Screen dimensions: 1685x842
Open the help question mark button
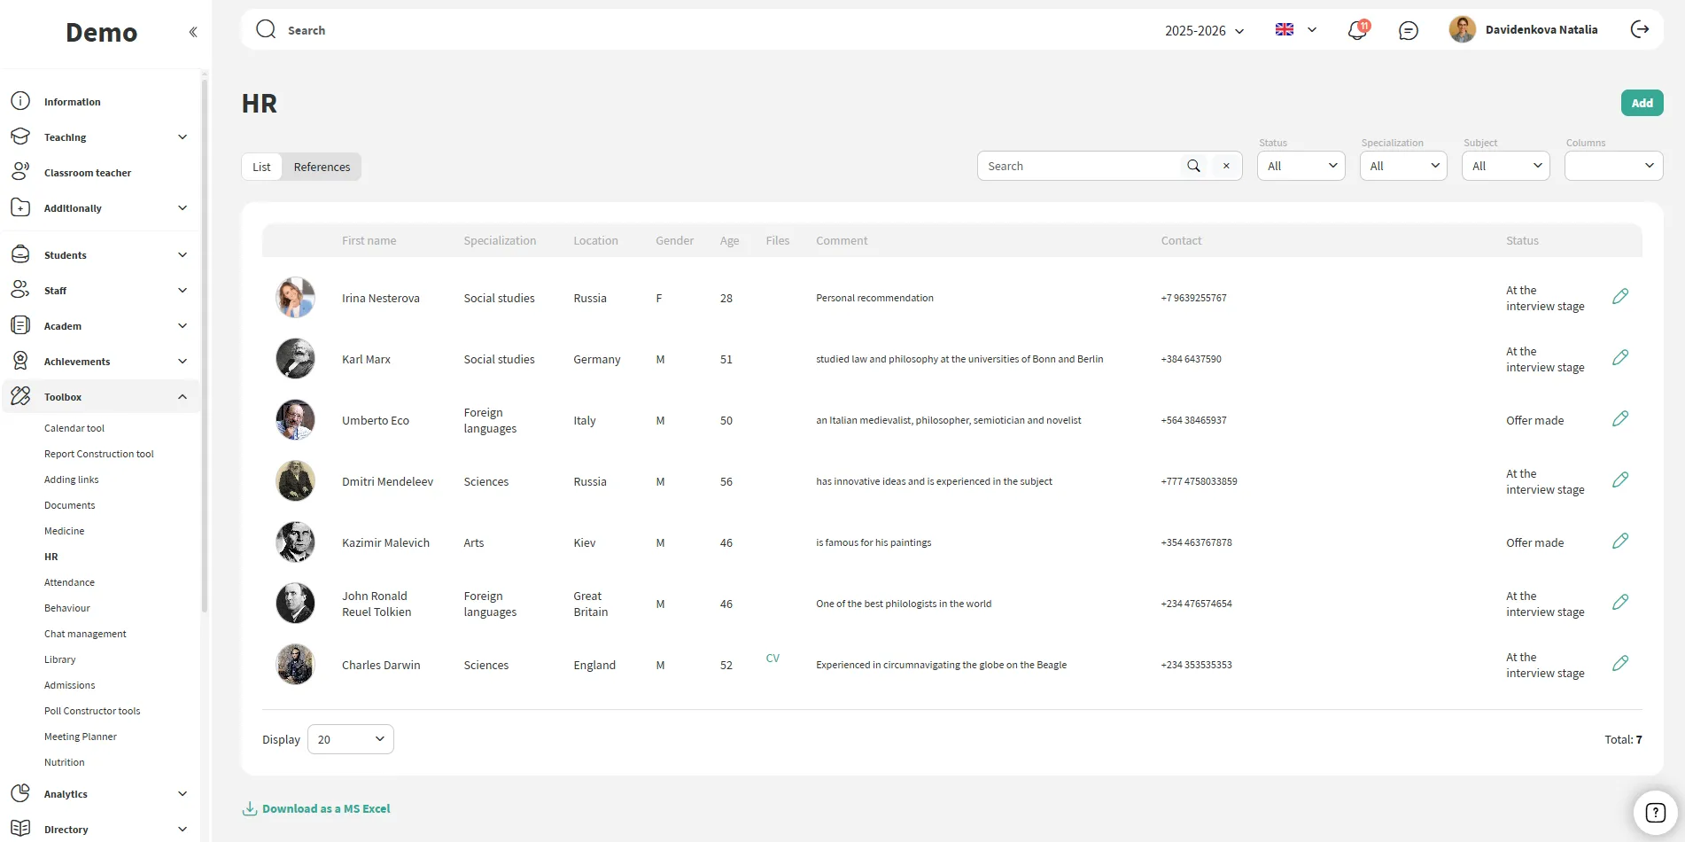[x=1655, y=812]
